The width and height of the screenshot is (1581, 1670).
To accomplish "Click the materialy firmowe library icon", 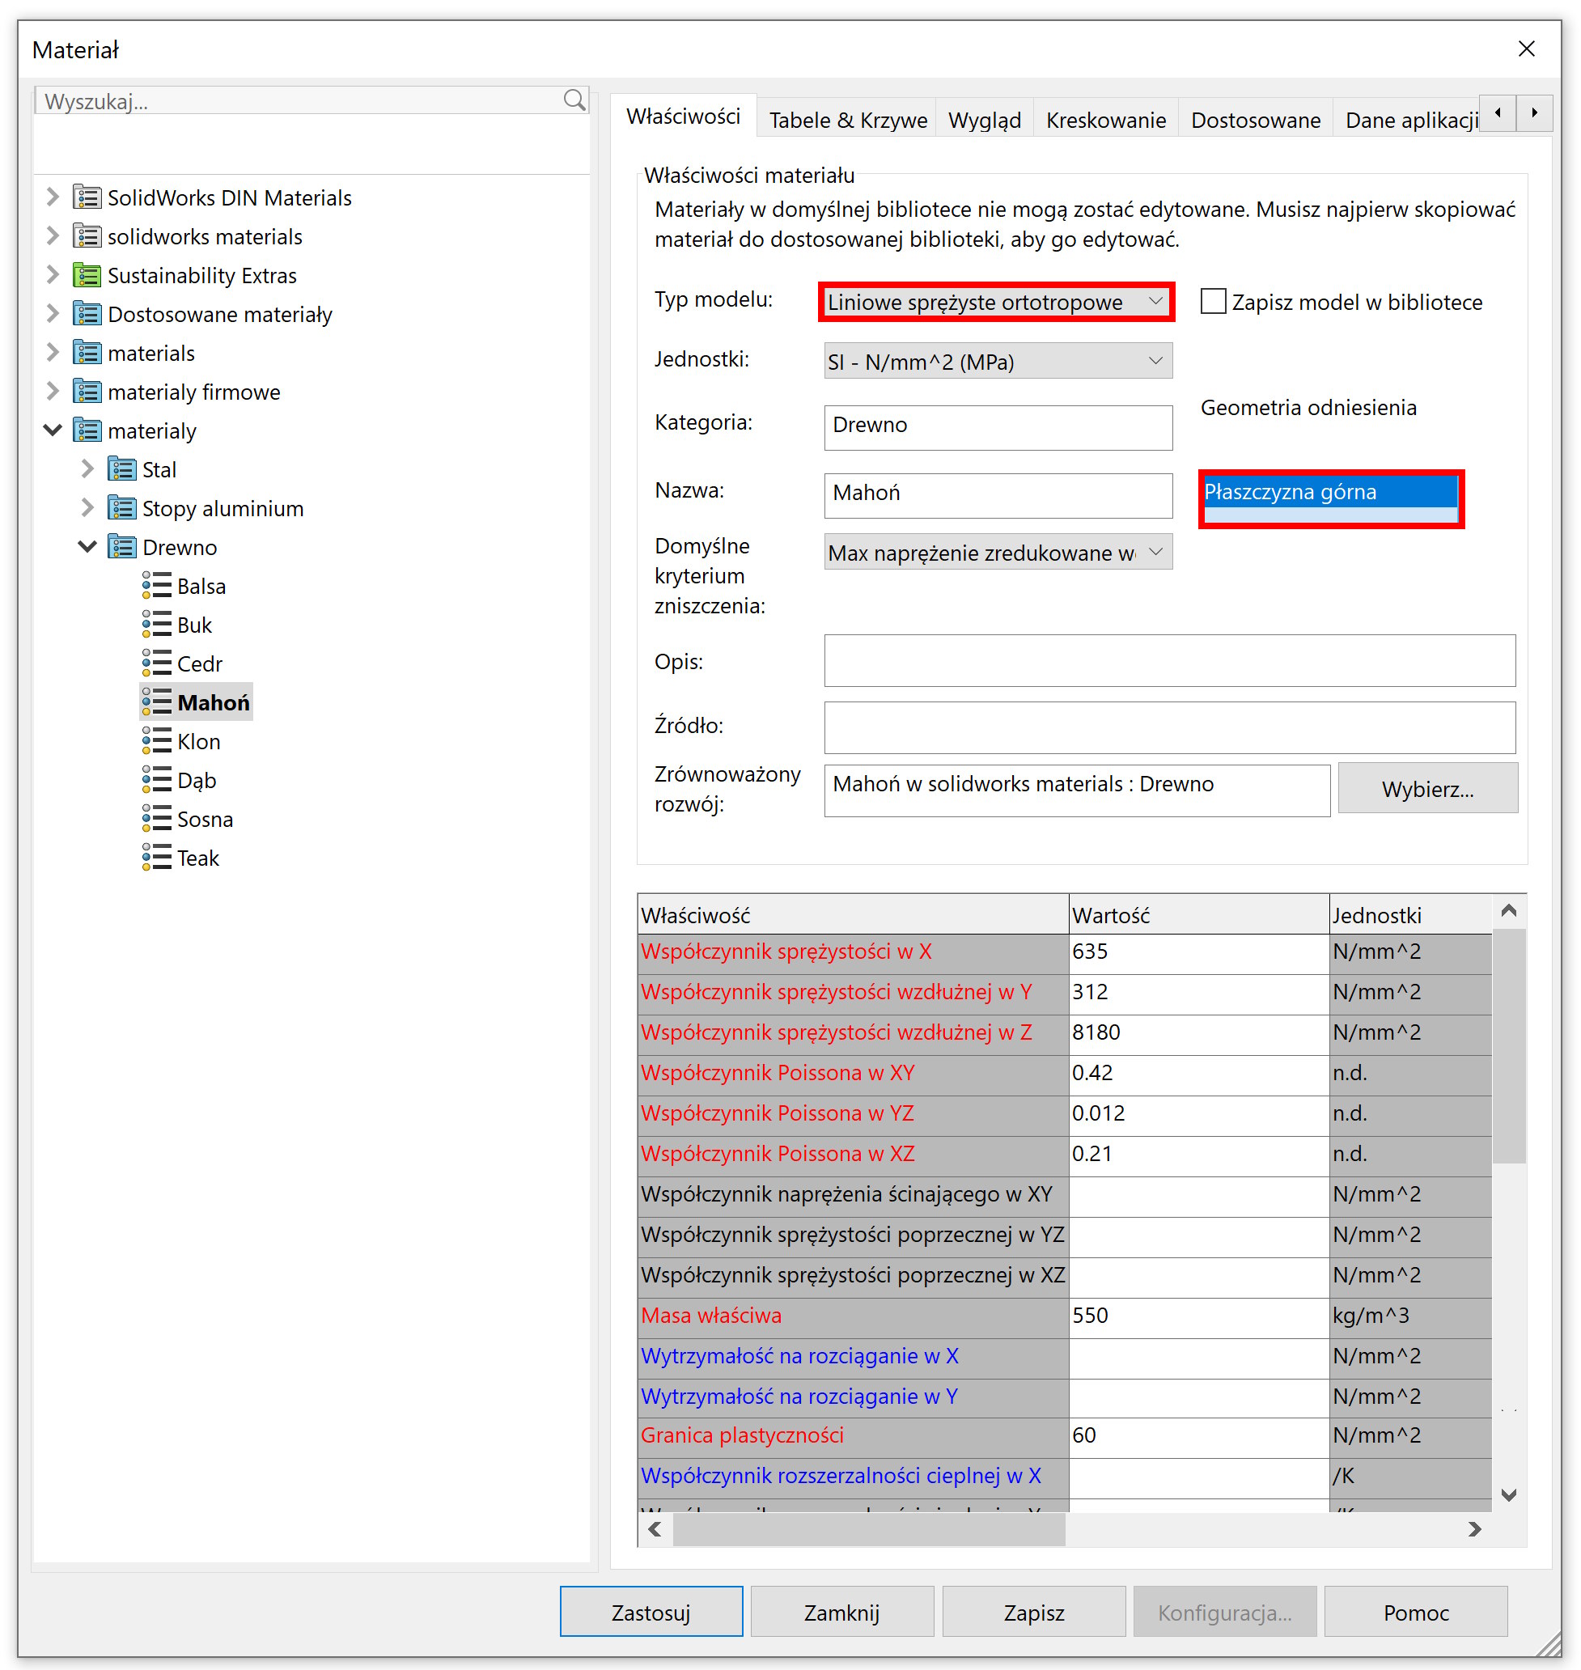I will (87, 391).
